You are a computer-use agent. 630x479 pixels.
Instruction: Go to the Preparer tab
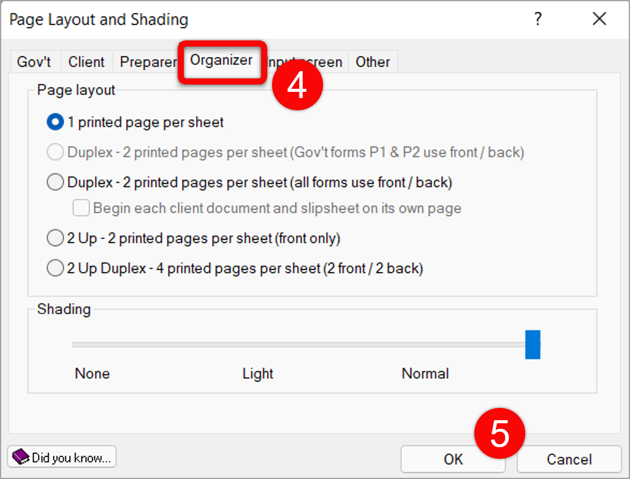point(148,62)
